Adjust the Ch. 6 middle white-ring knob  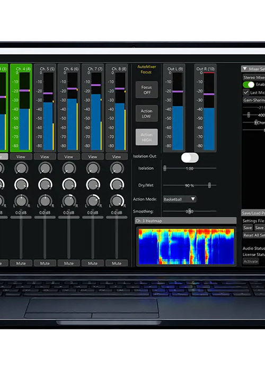(x=69, y=184)
